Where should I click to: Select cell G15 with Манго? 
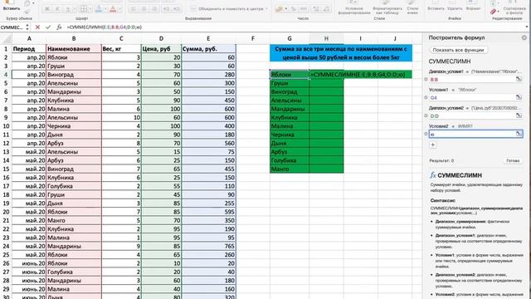(290, 169)
